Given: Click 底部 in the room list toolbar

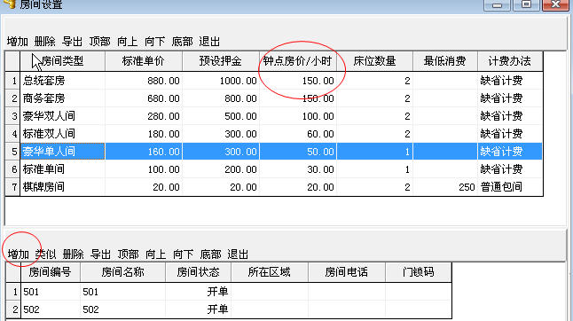Looking at the screenshot, I should (x=210, y=254).
